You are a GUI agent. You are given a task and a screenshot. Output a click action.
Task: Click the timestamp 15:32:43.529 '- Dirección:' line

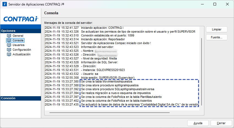[x=70, y=66]
